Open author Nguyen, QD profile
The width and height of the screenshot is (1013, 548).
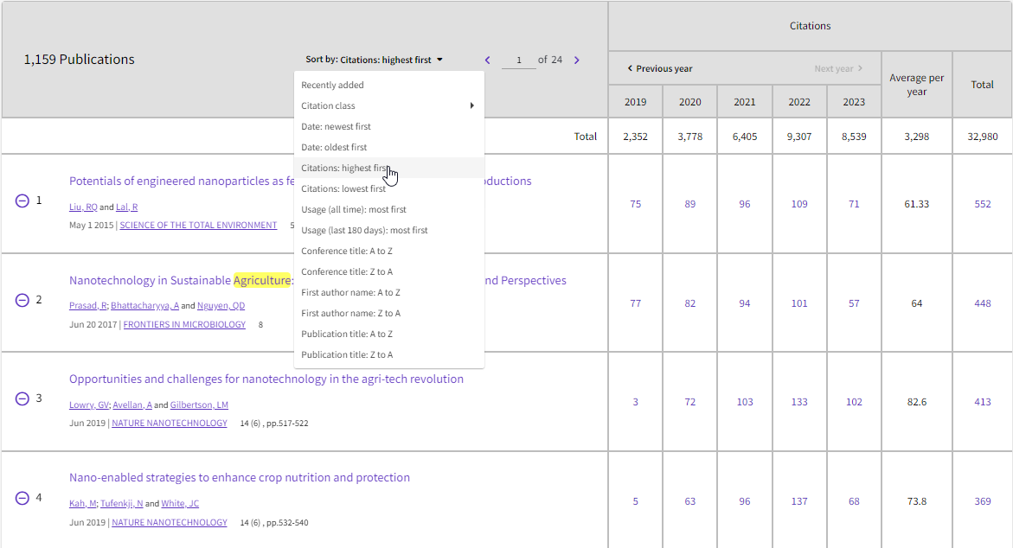221,306
